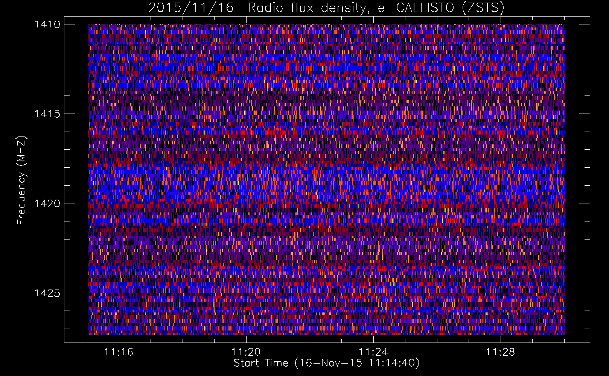Click the 11:16 time tick label
Viewport: 609px width, 376px height.
pos(119,352)
